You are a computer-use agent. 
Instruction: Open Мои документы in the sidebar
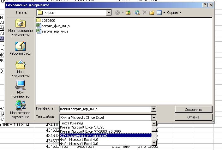point(21,69)
